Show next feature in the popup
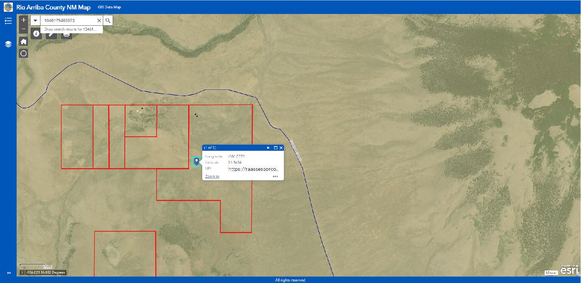 click(268, 148)
